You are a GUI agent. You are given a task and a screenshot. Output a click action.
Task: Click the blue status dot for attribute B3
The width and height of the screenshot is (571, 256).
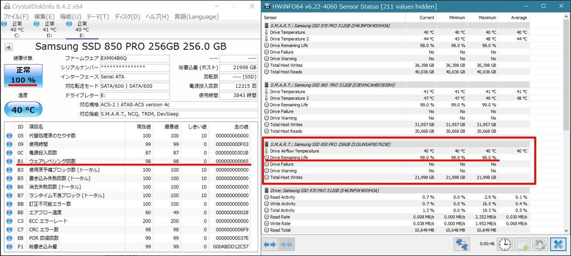[10, 170]
